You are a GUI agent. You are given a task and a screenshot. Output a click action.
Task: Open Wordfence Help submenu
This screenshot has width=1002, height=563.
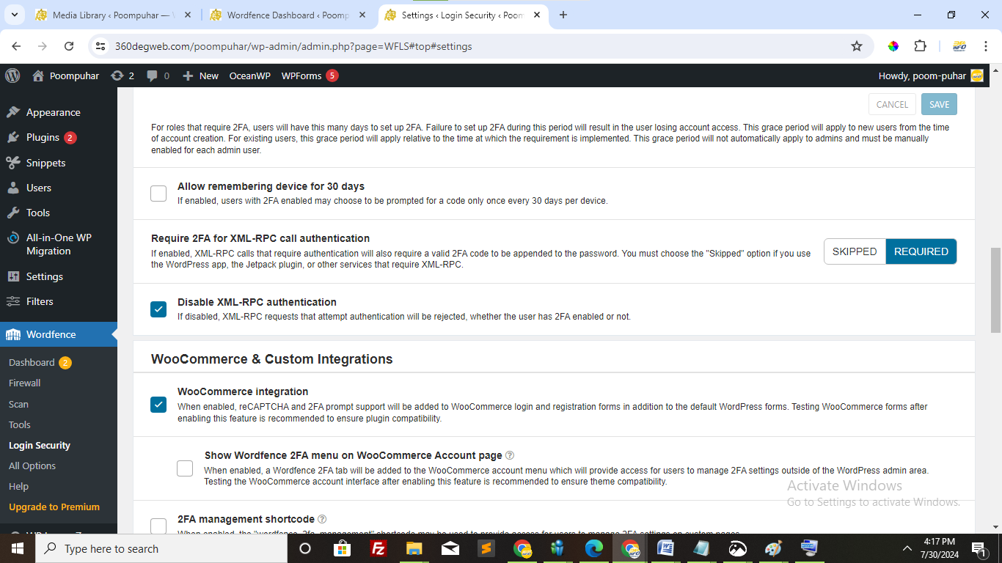pos(18,486)
